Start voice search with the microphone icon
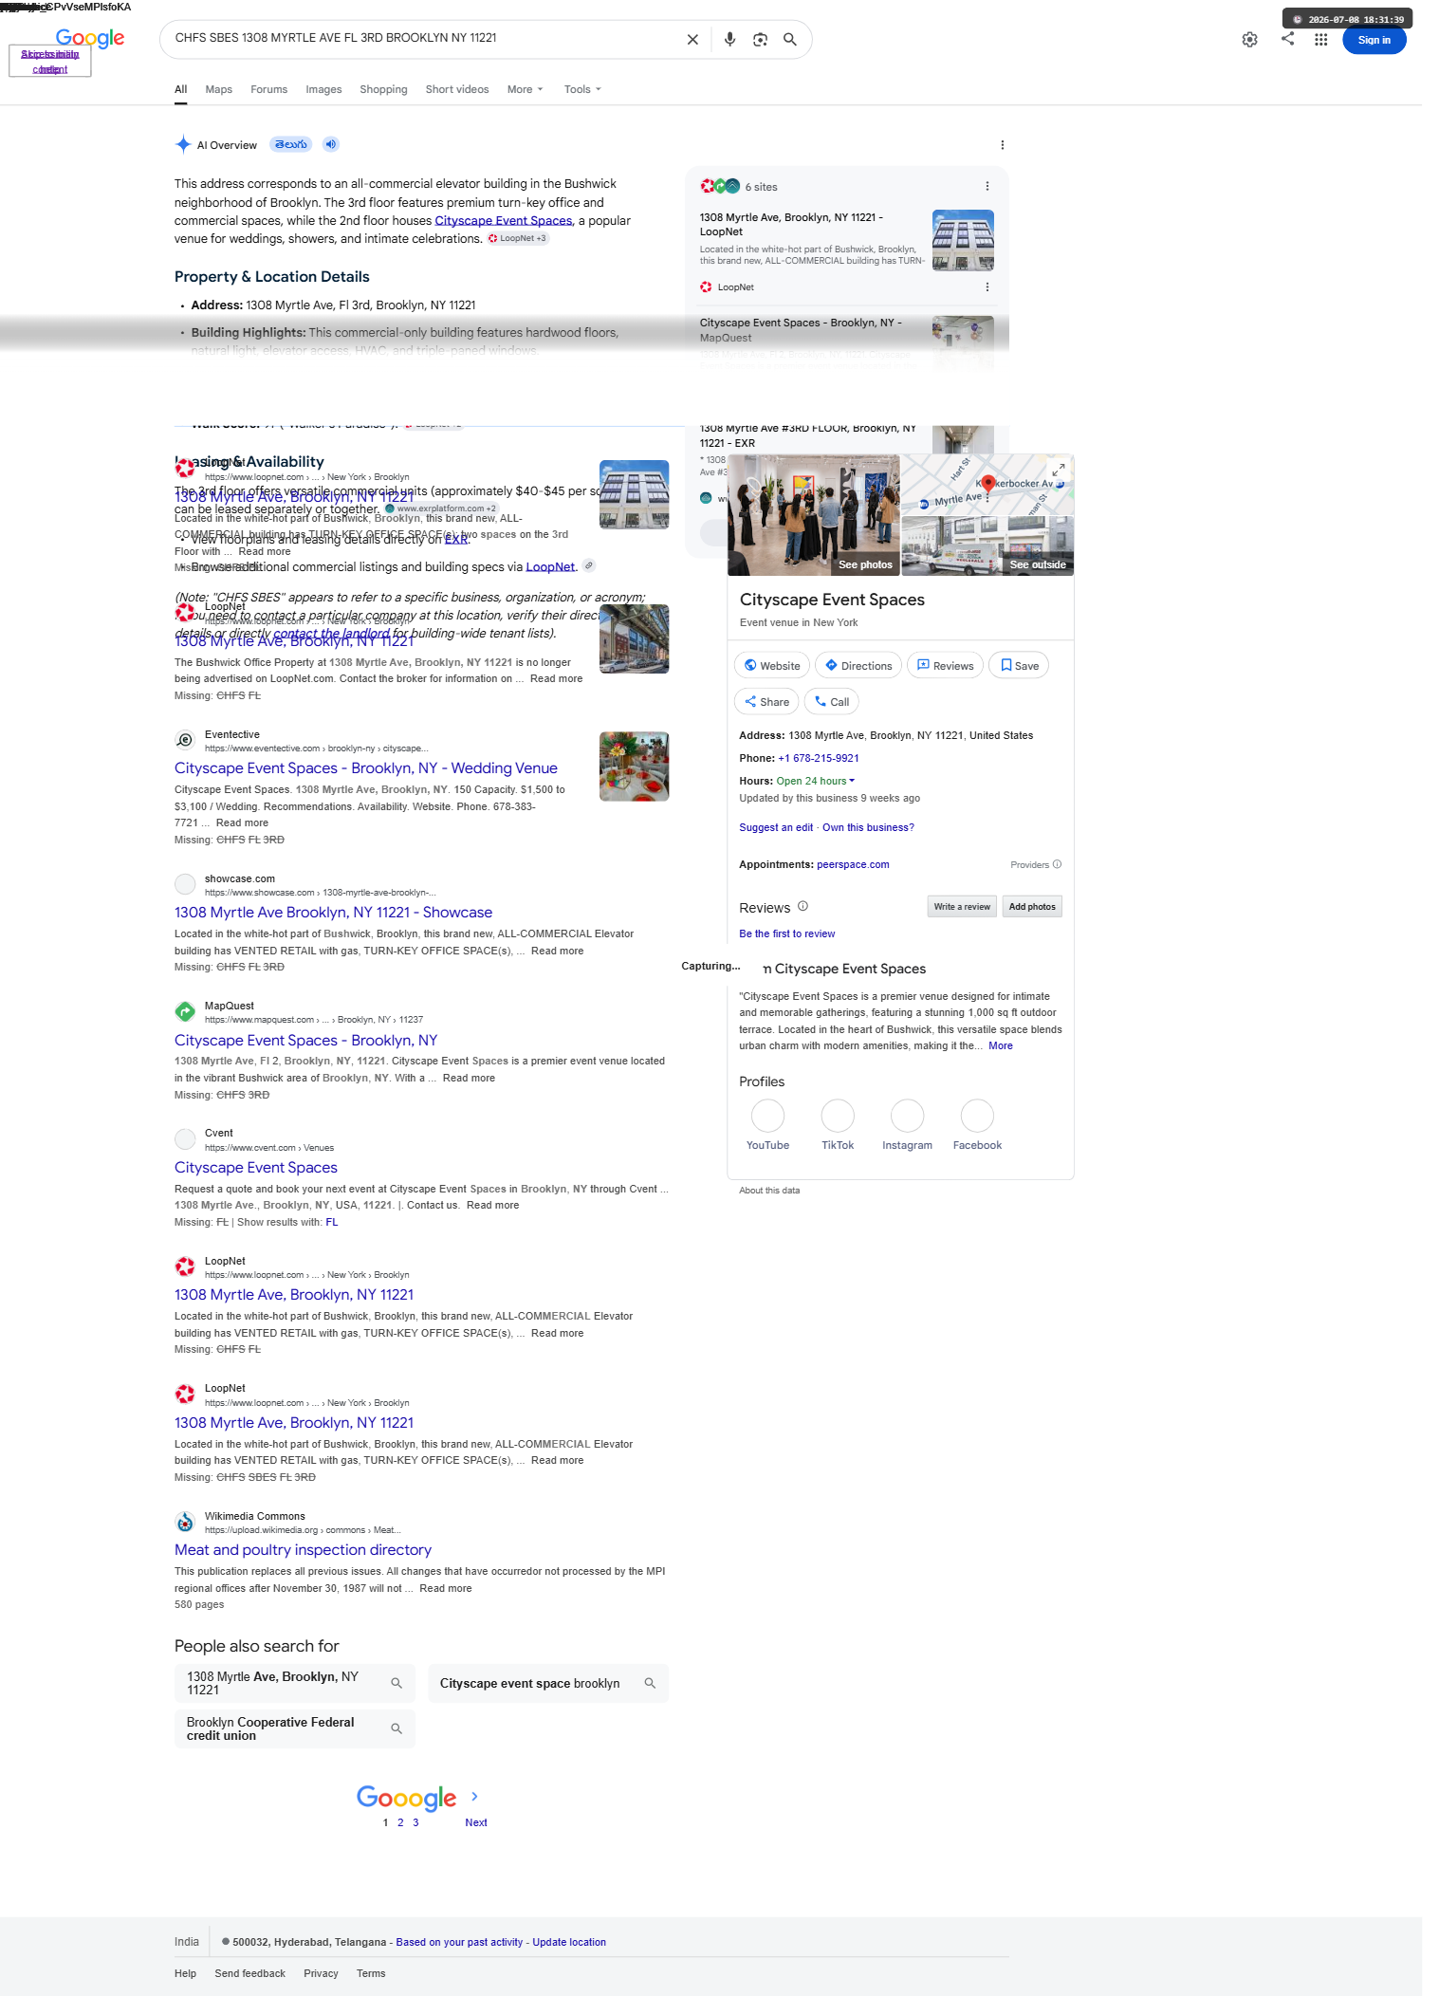Image resolution: width=1439 pixels, height=1996 pixels. (x=729, y=40)
